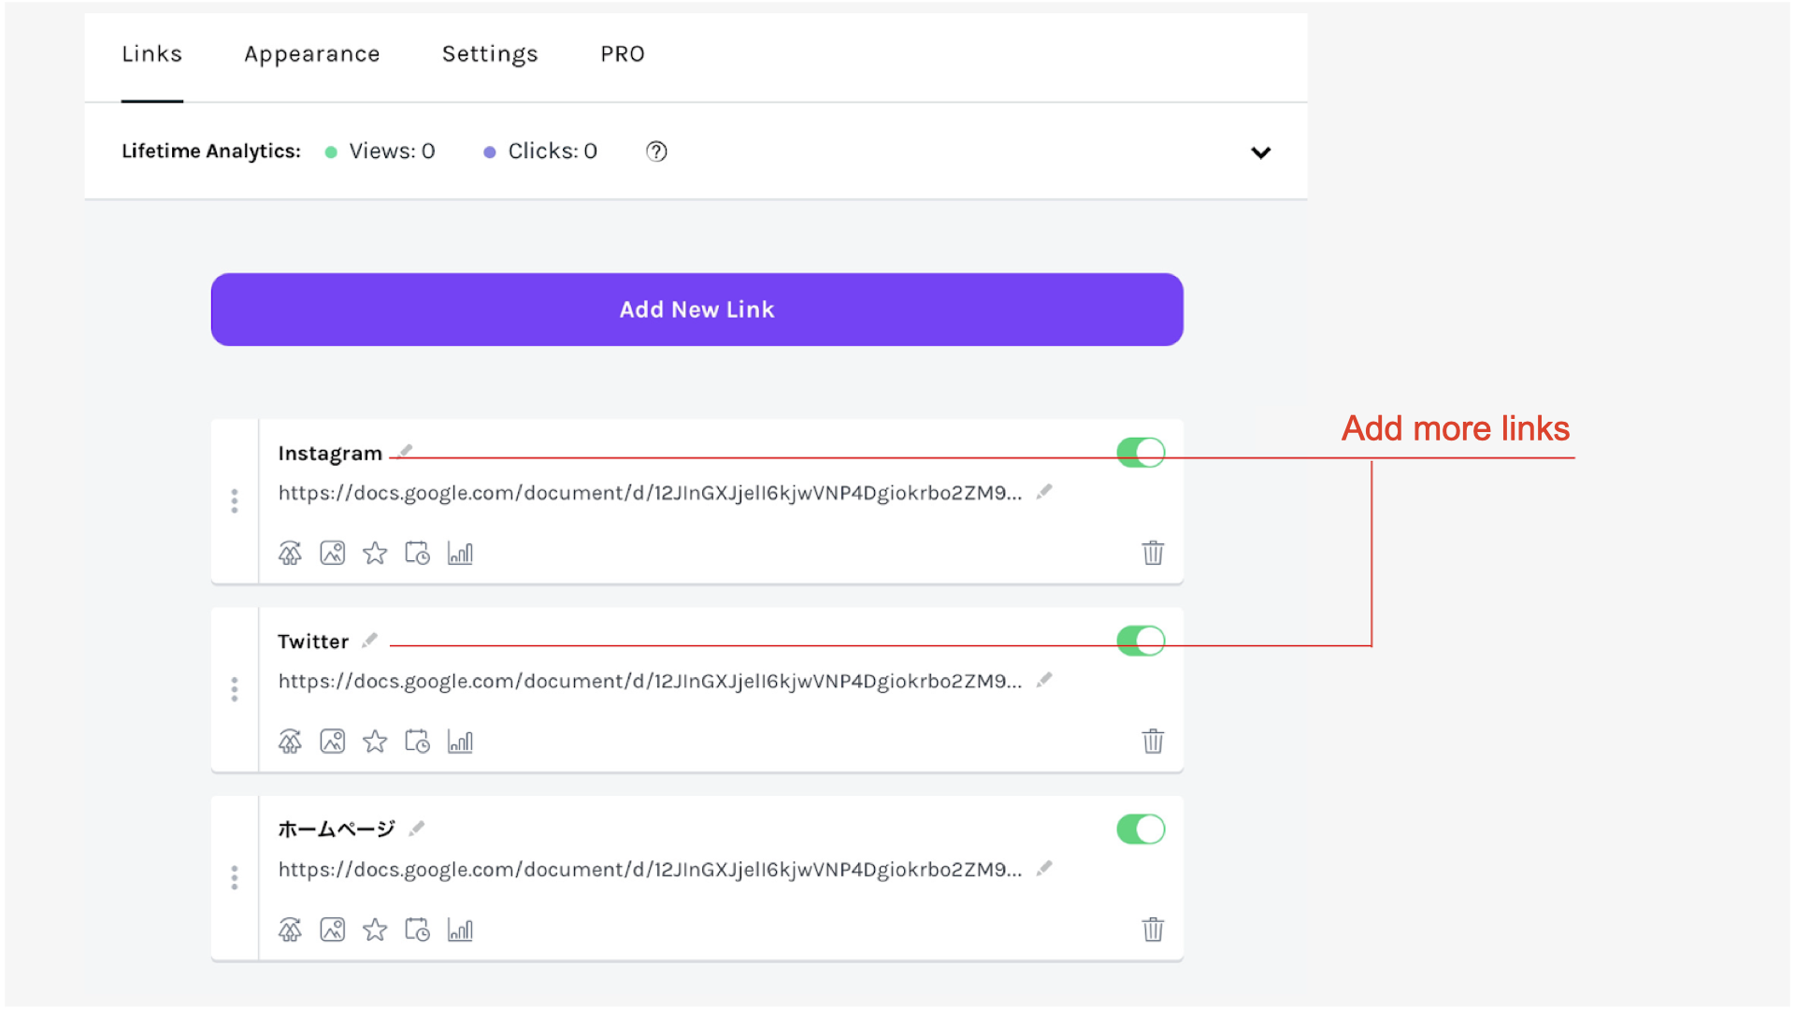Screen dimensions: 1795x1010
Task: Collapse the Lifetime Analytics section chevron
Action: (x=1260, y=151)
